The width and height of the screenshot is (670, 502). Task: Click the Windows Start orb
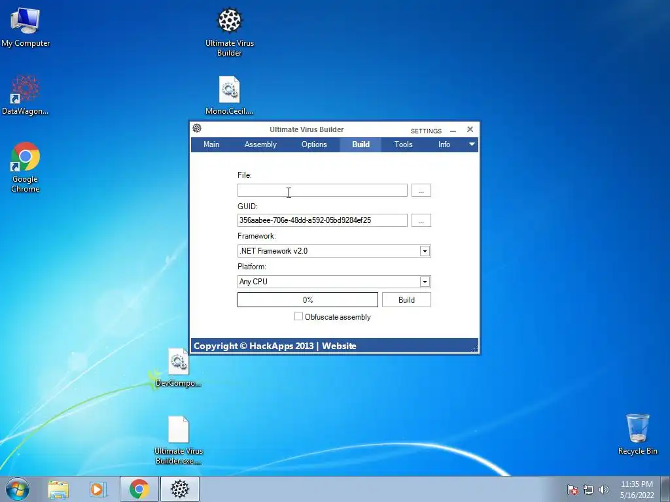(18, 489)
